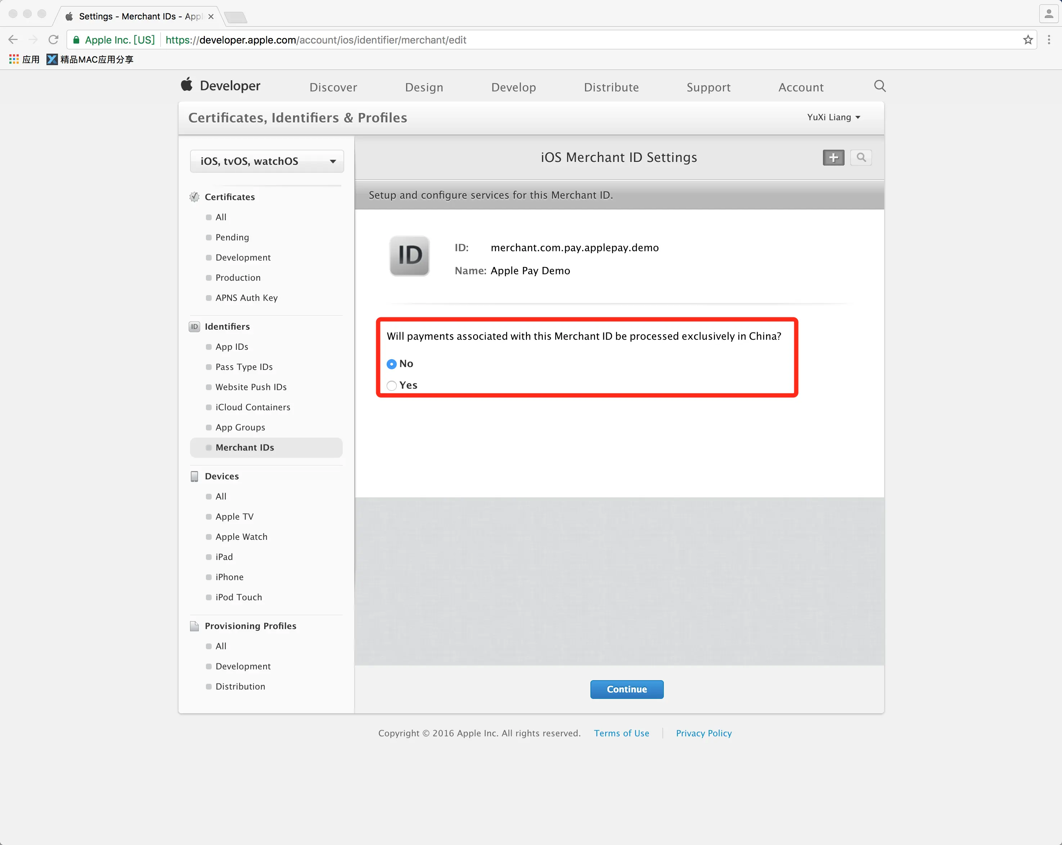Screen dimensions: 1062x845
Task: Select the Yes radio button
Action: coord(392,385)
